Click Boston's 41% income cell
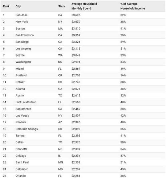This screenshot has width=166, height=179. coord(123,29)
